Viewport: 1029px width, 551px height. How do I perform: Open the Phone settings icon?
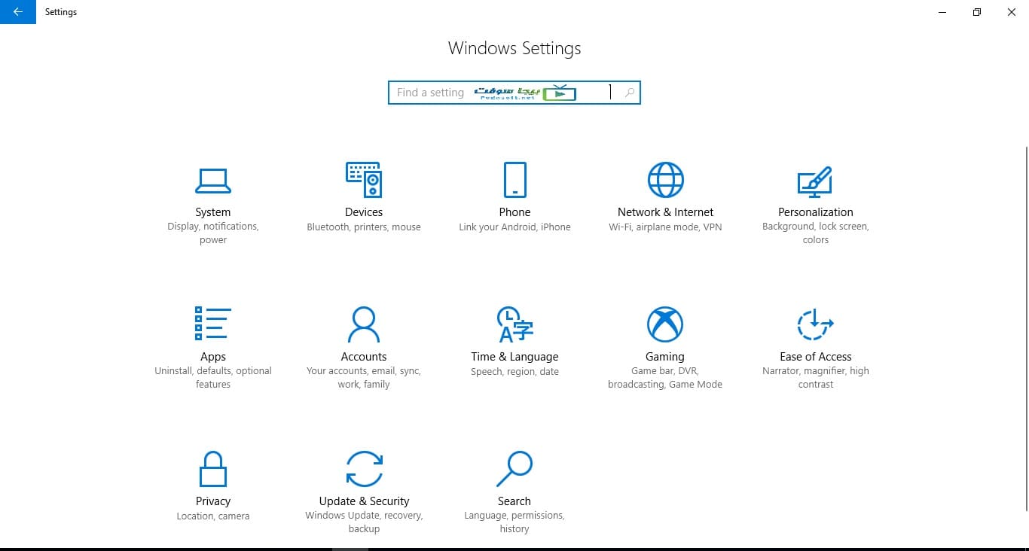[514, 180]
